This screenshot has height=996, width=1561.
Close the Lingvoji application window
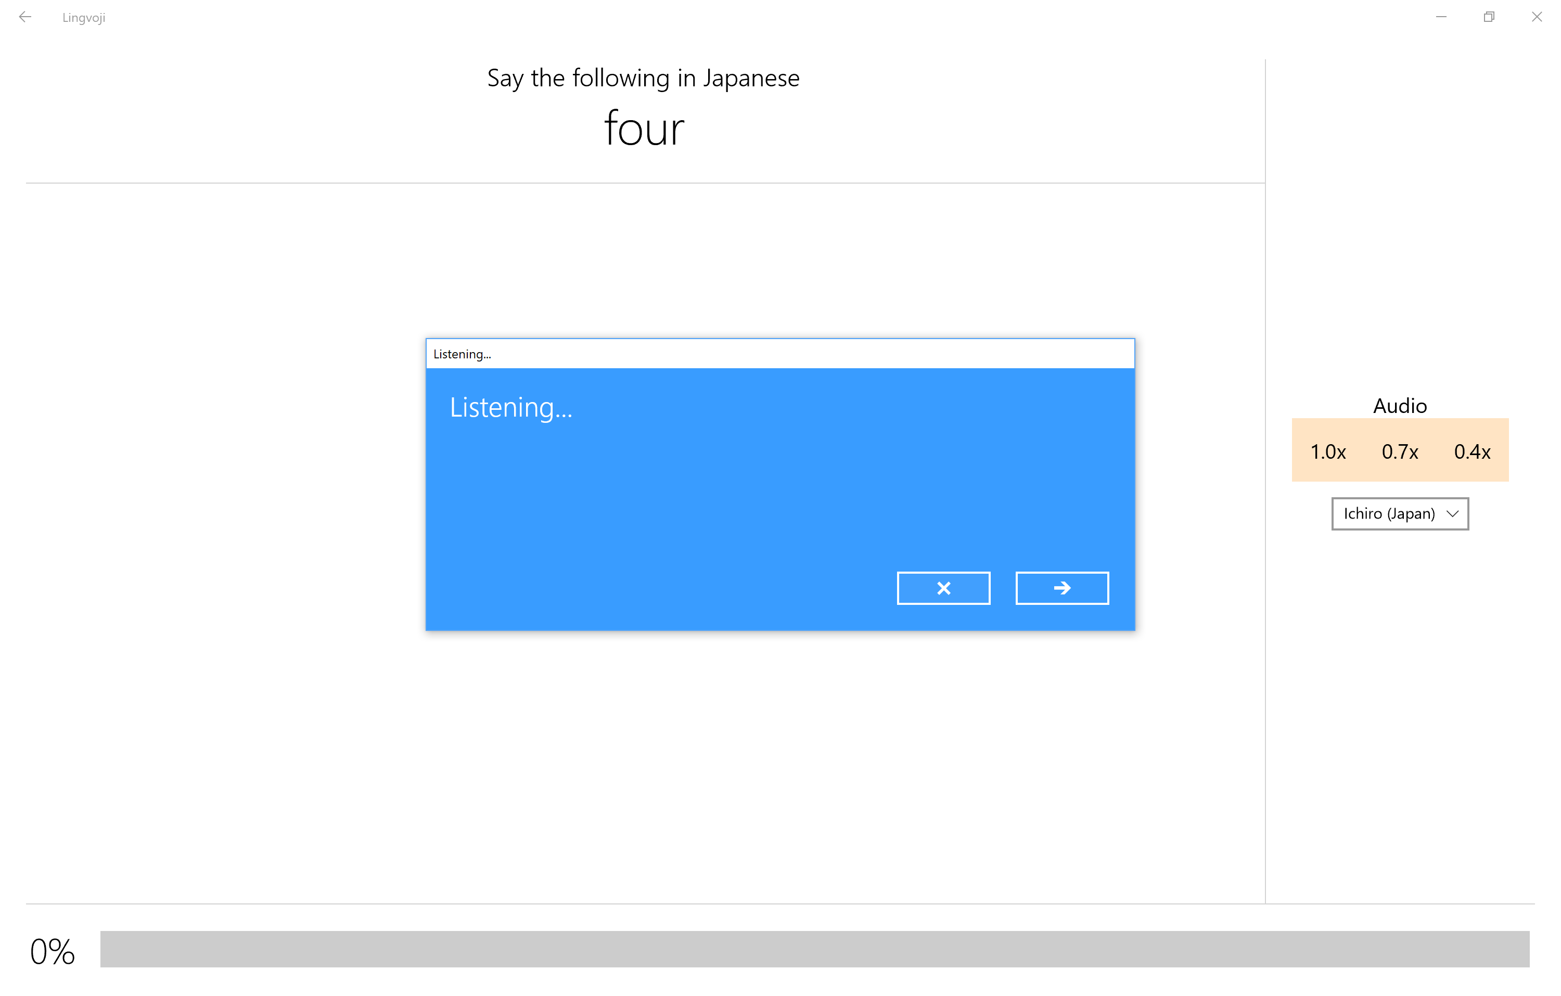[x=1537, y=18]
